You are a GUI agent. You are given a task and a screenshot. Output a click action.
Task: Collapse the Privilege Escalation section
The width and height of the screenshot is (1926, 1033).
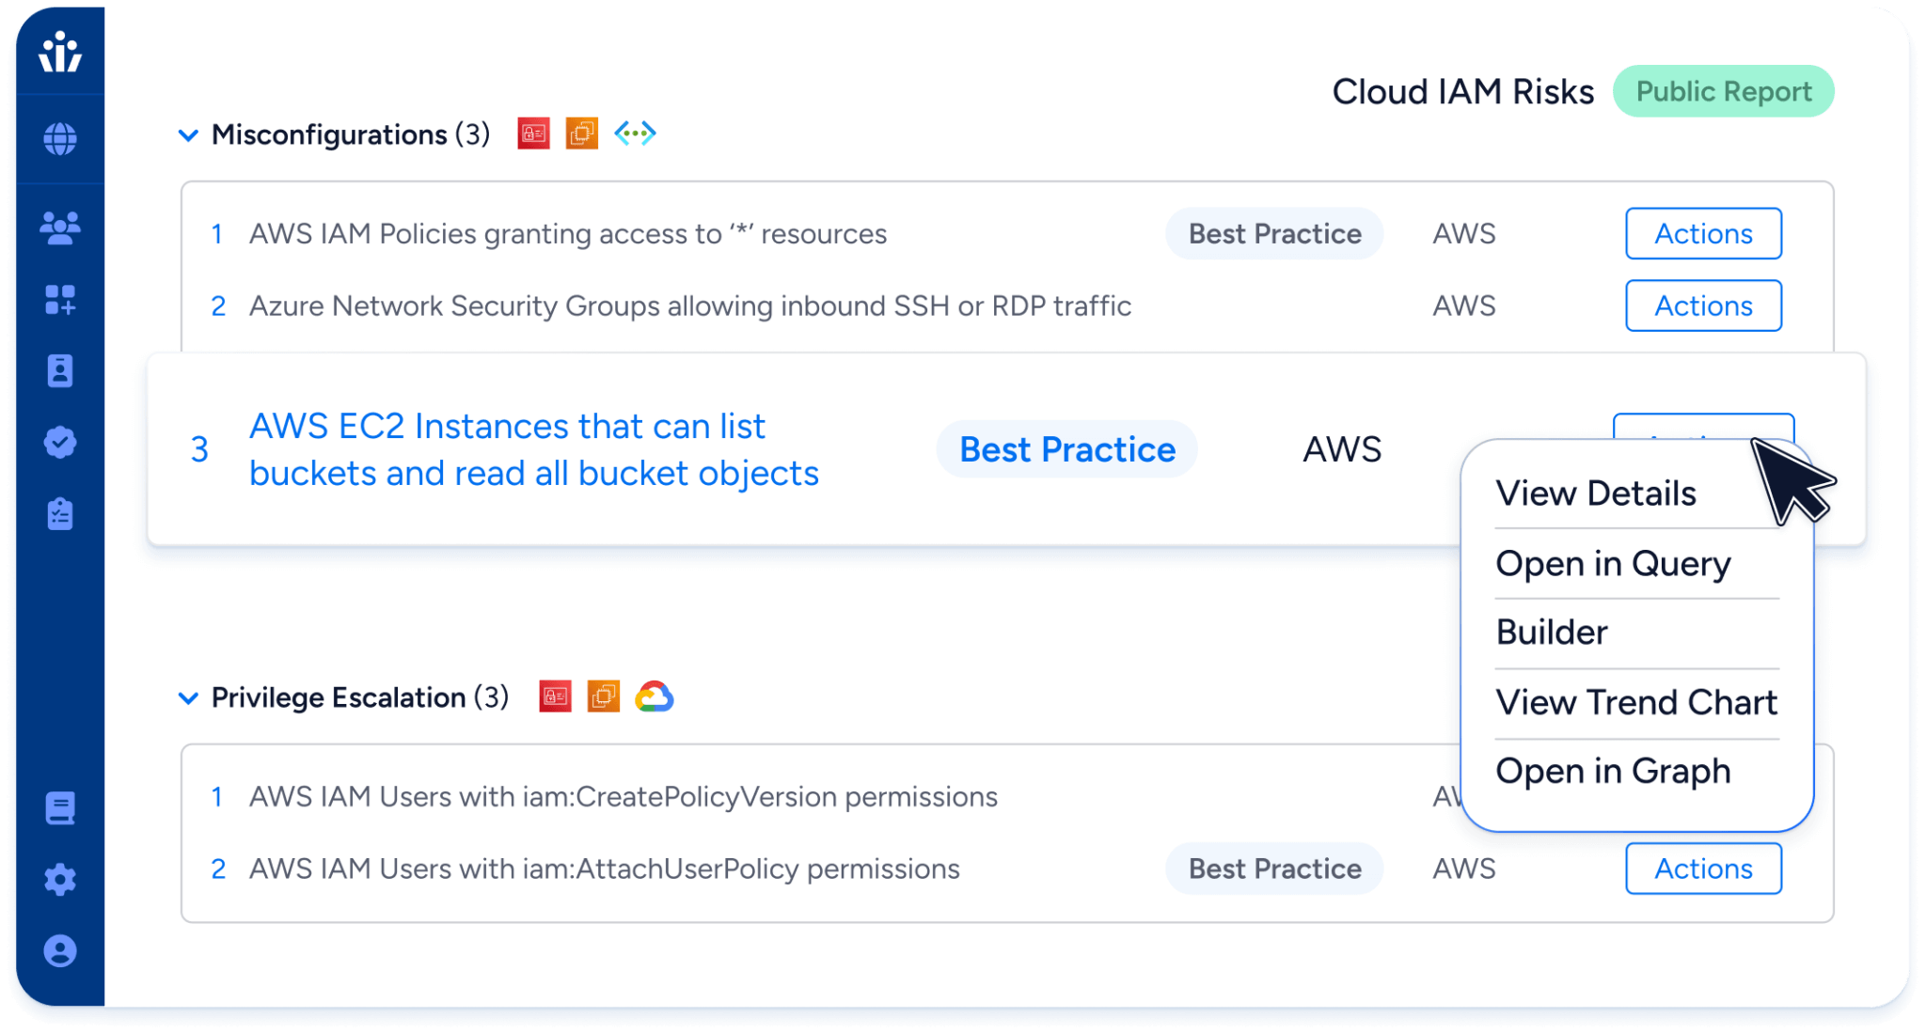188,698
